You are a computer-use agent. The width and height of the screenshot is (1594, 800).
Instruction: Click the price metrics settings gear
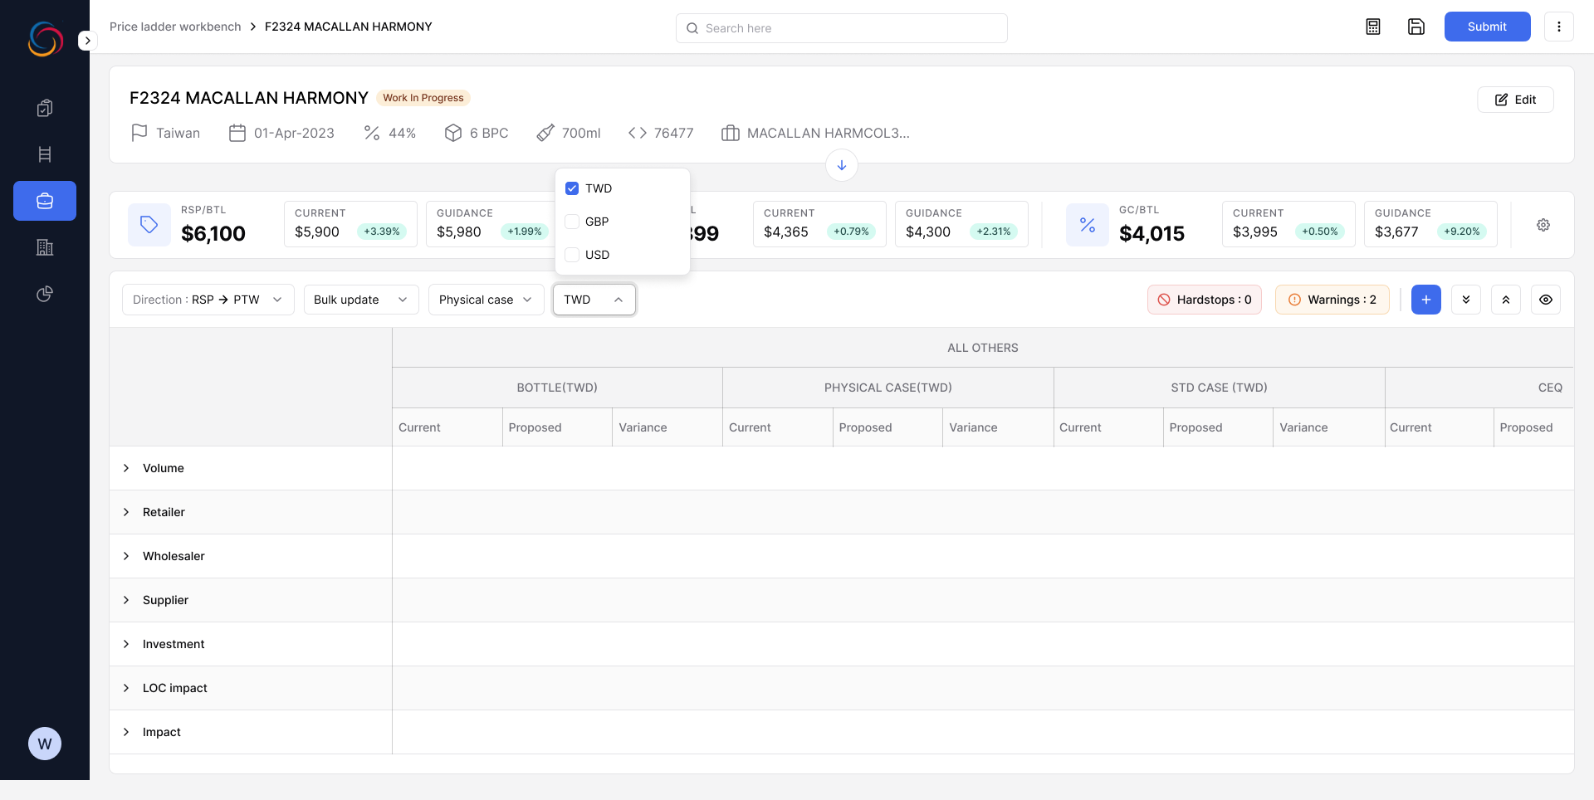[x=1543, y=225]
